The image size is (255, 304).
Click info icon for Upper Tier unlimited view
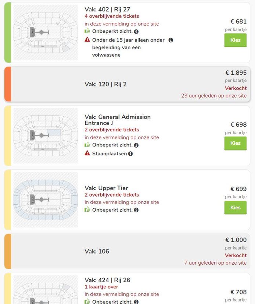click(136, 209)
